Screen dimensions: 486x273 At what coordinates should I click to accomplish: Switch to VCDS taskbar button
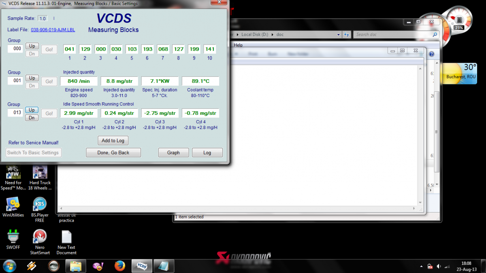pyautogui.click(x=142, y=266)
